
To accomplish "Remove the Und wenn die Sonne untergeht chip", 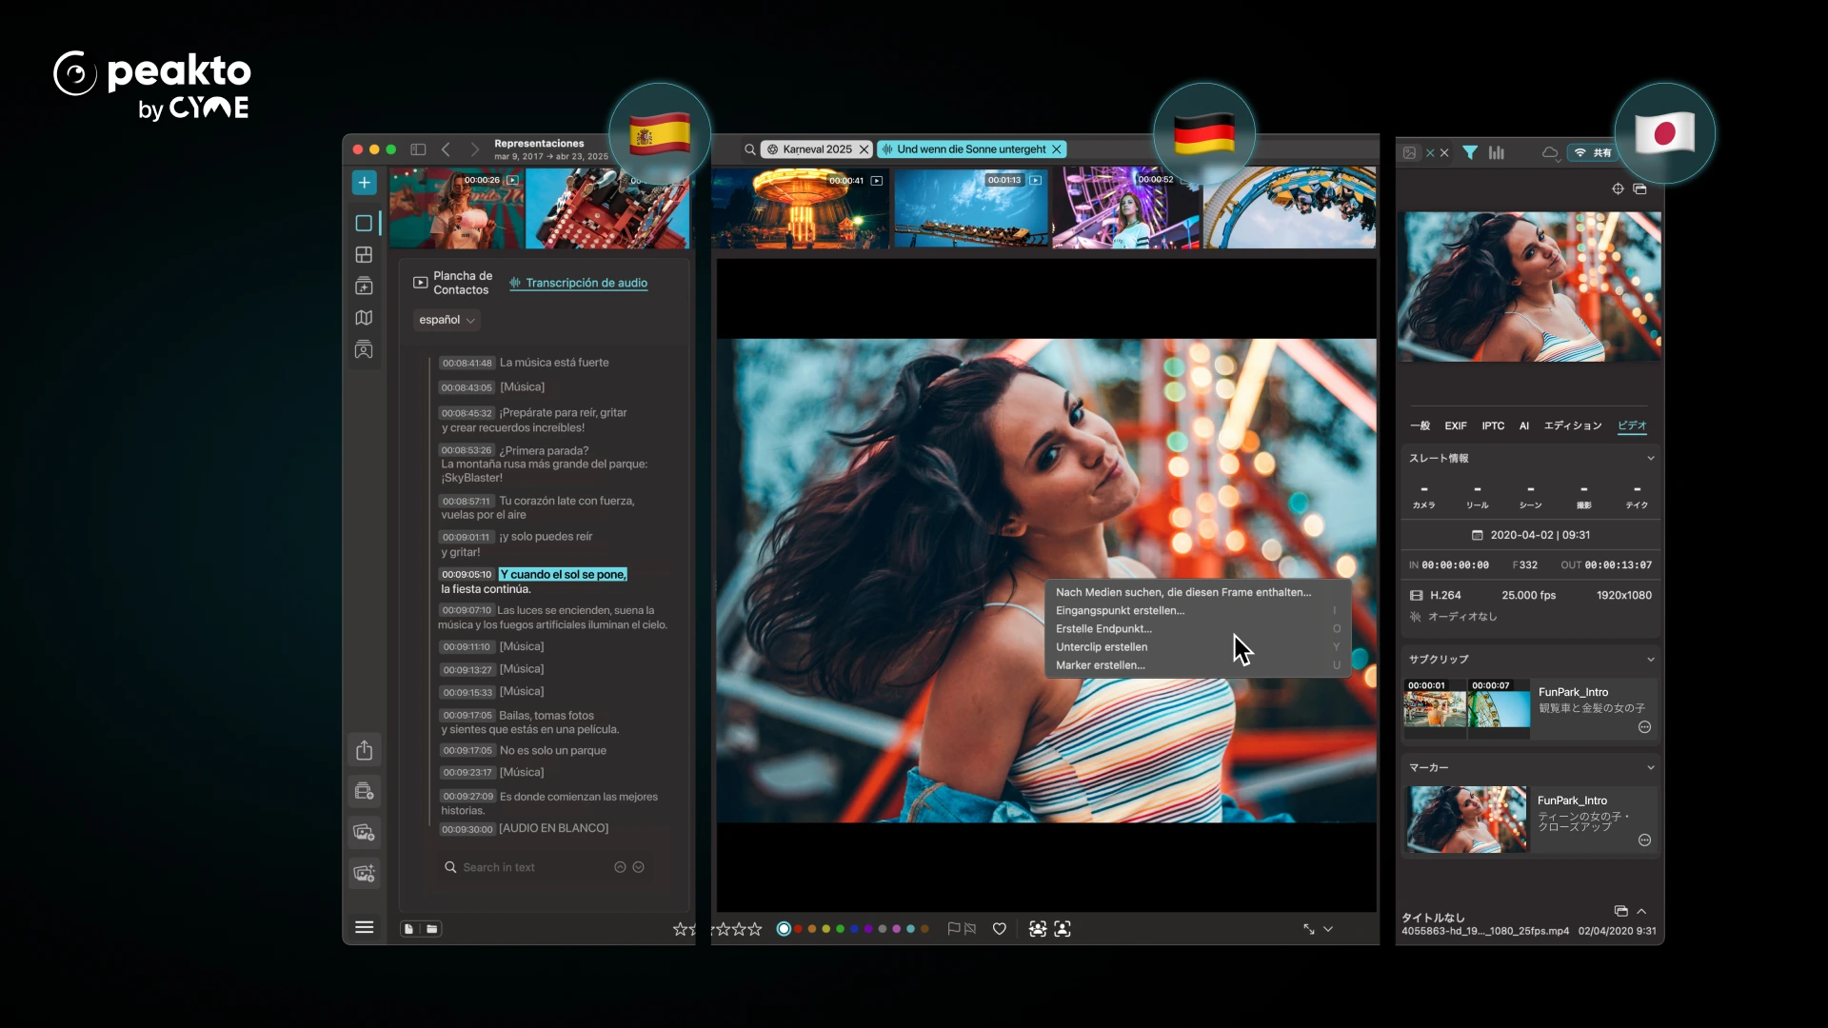I will pos(1056,149).
